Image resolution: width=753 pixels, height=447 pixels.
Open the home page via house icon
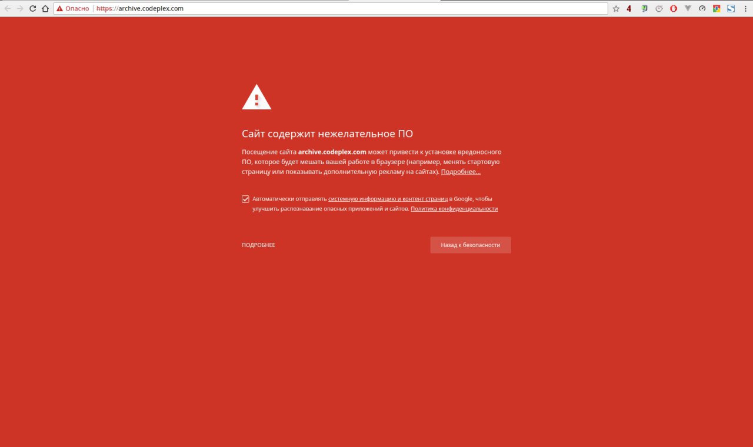pyautogui.click(x=45, y=9)
